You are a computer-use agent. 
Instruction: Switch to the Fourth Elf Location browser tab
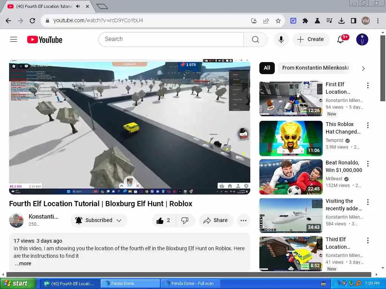[x=44, y=6]
